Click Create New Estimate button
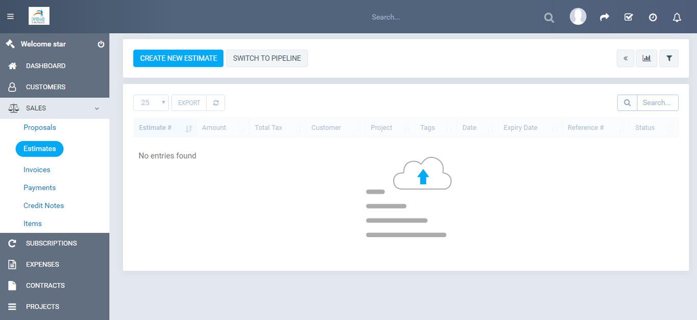 pyautogui.click(x=178, y=59)
